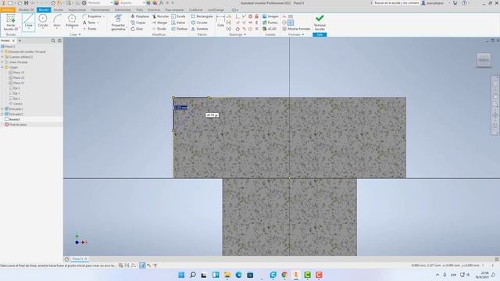Switch to the Administrar tab
This screenshot has width=500, height=281.
coord(123,10)
